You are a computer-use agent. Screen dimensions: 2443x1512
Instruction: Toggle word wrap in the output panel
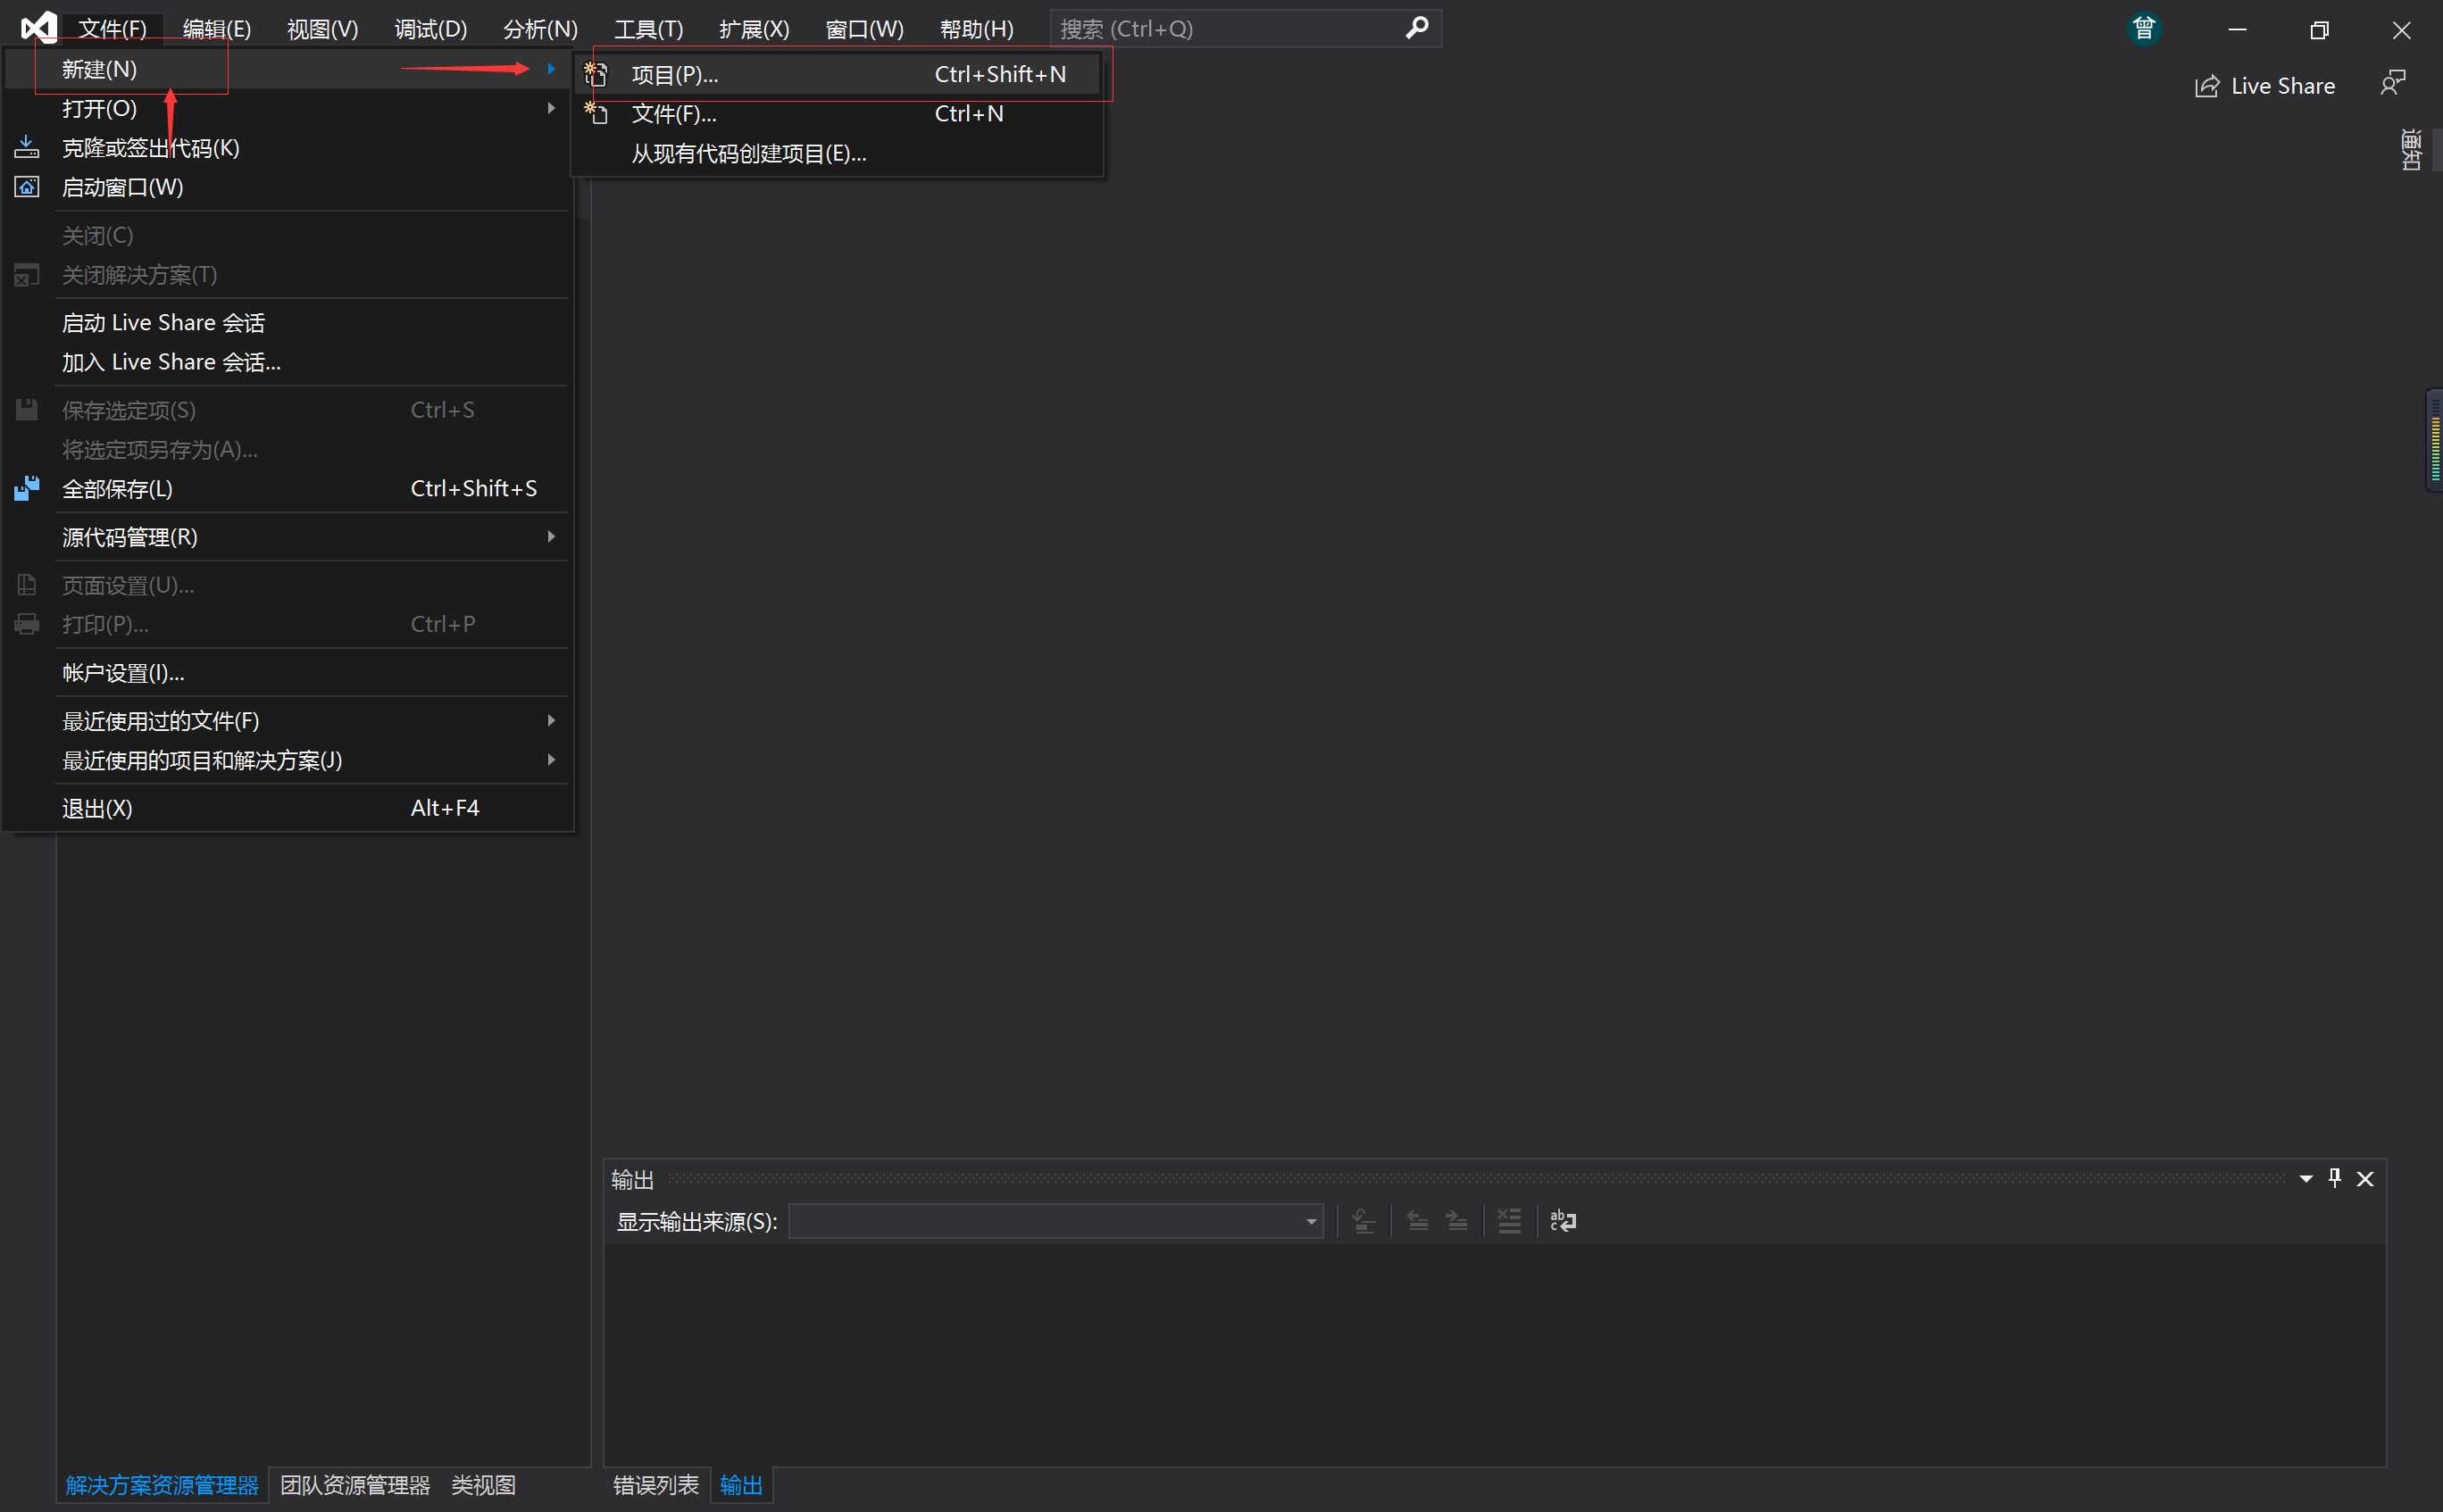tap(1563, 1220)
